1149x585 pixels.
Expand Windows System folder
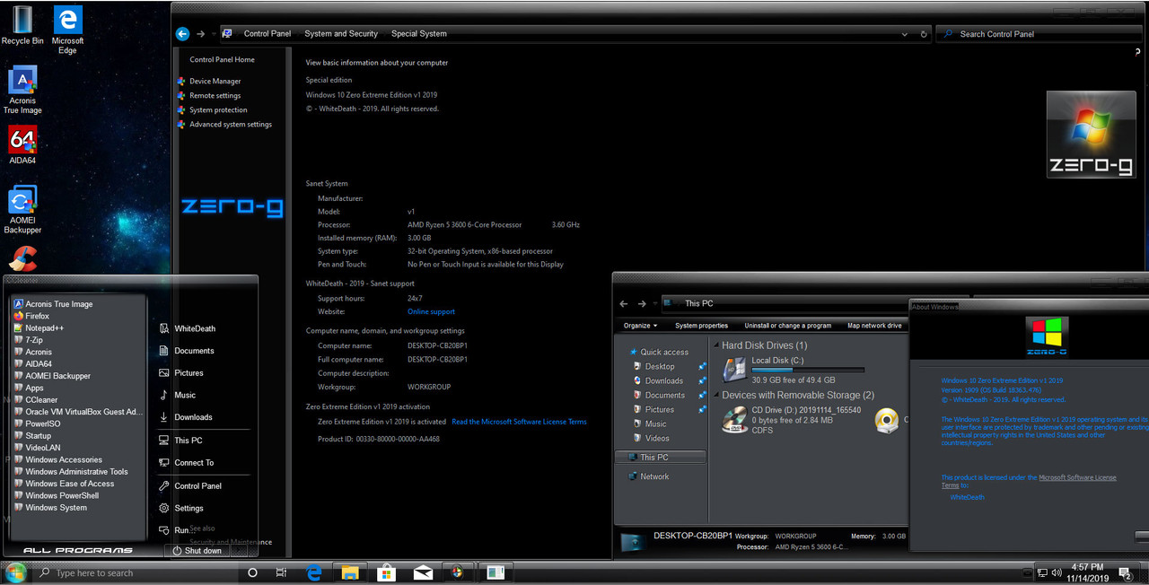coord(56,508)
